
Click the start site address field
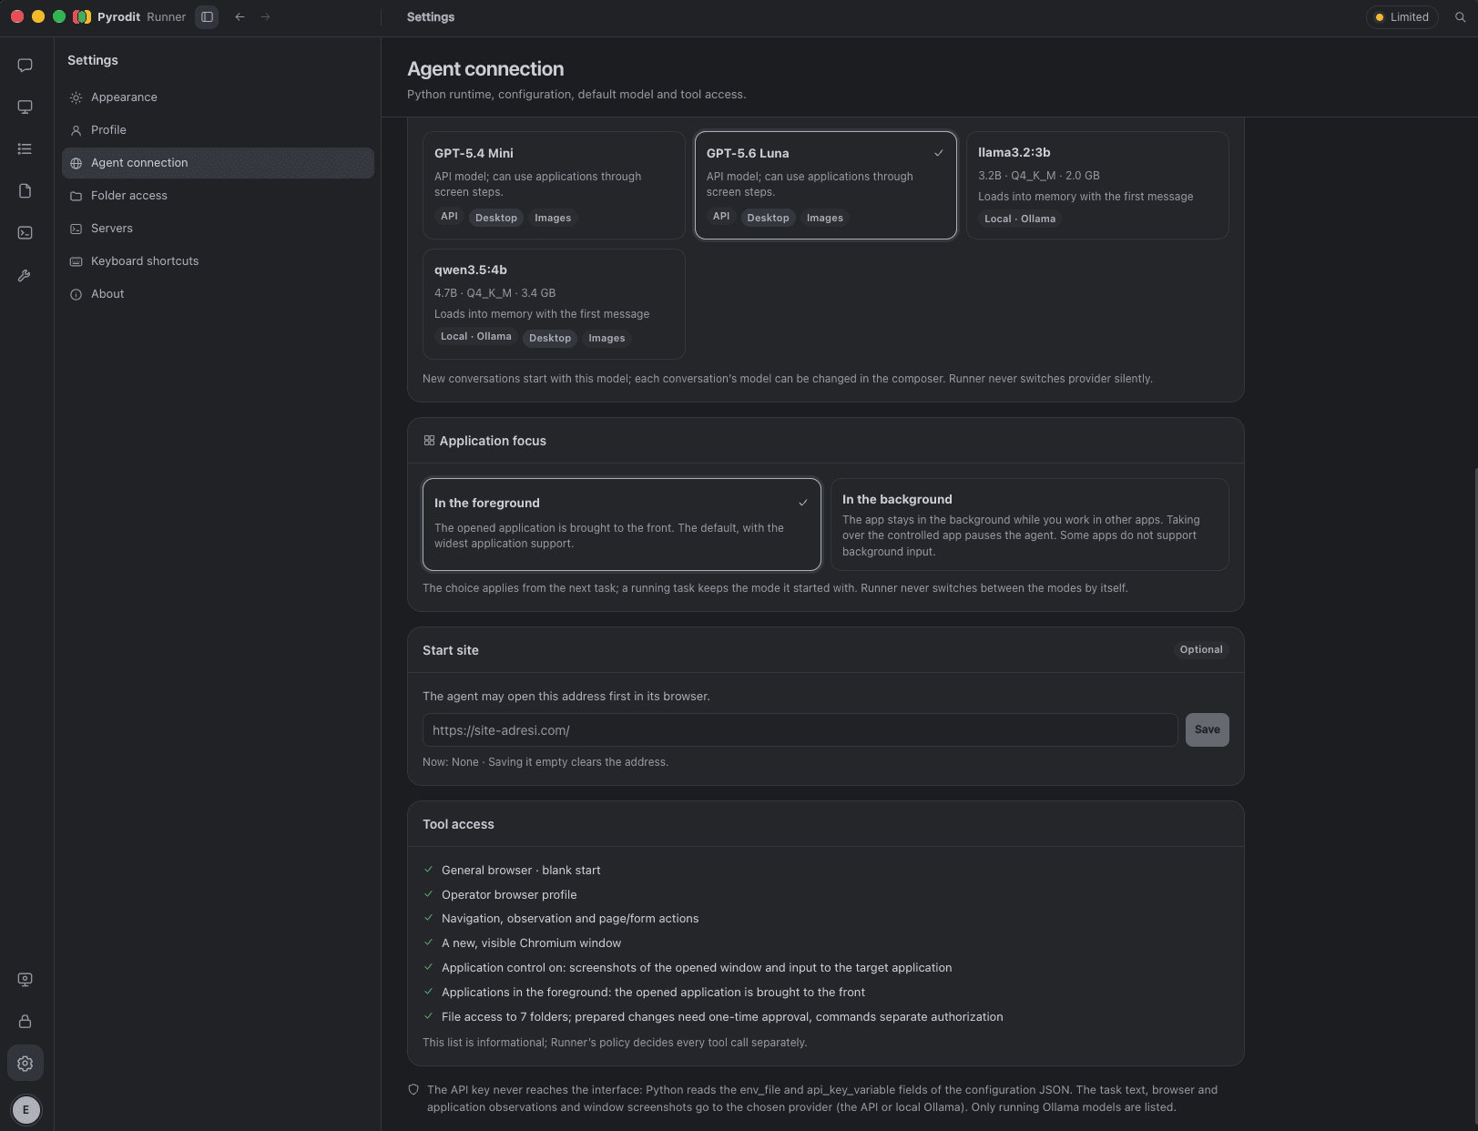coord(800,730)
